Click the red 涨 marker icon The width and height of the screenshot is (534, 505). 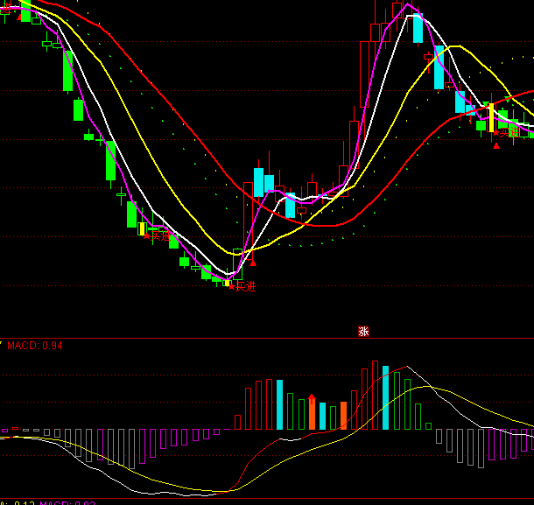(363, 331)
